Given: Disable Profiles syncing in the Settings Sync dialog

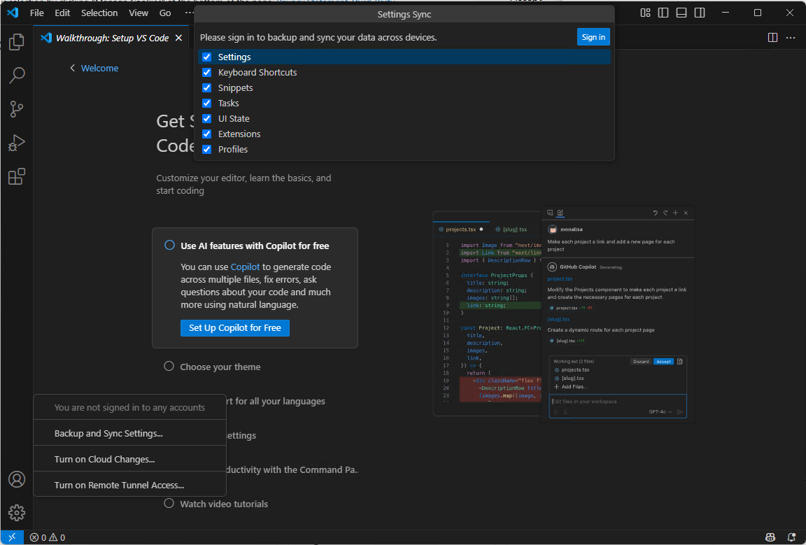Looking at the screenshot, I should pyautogui.click(x=207, y=149).
